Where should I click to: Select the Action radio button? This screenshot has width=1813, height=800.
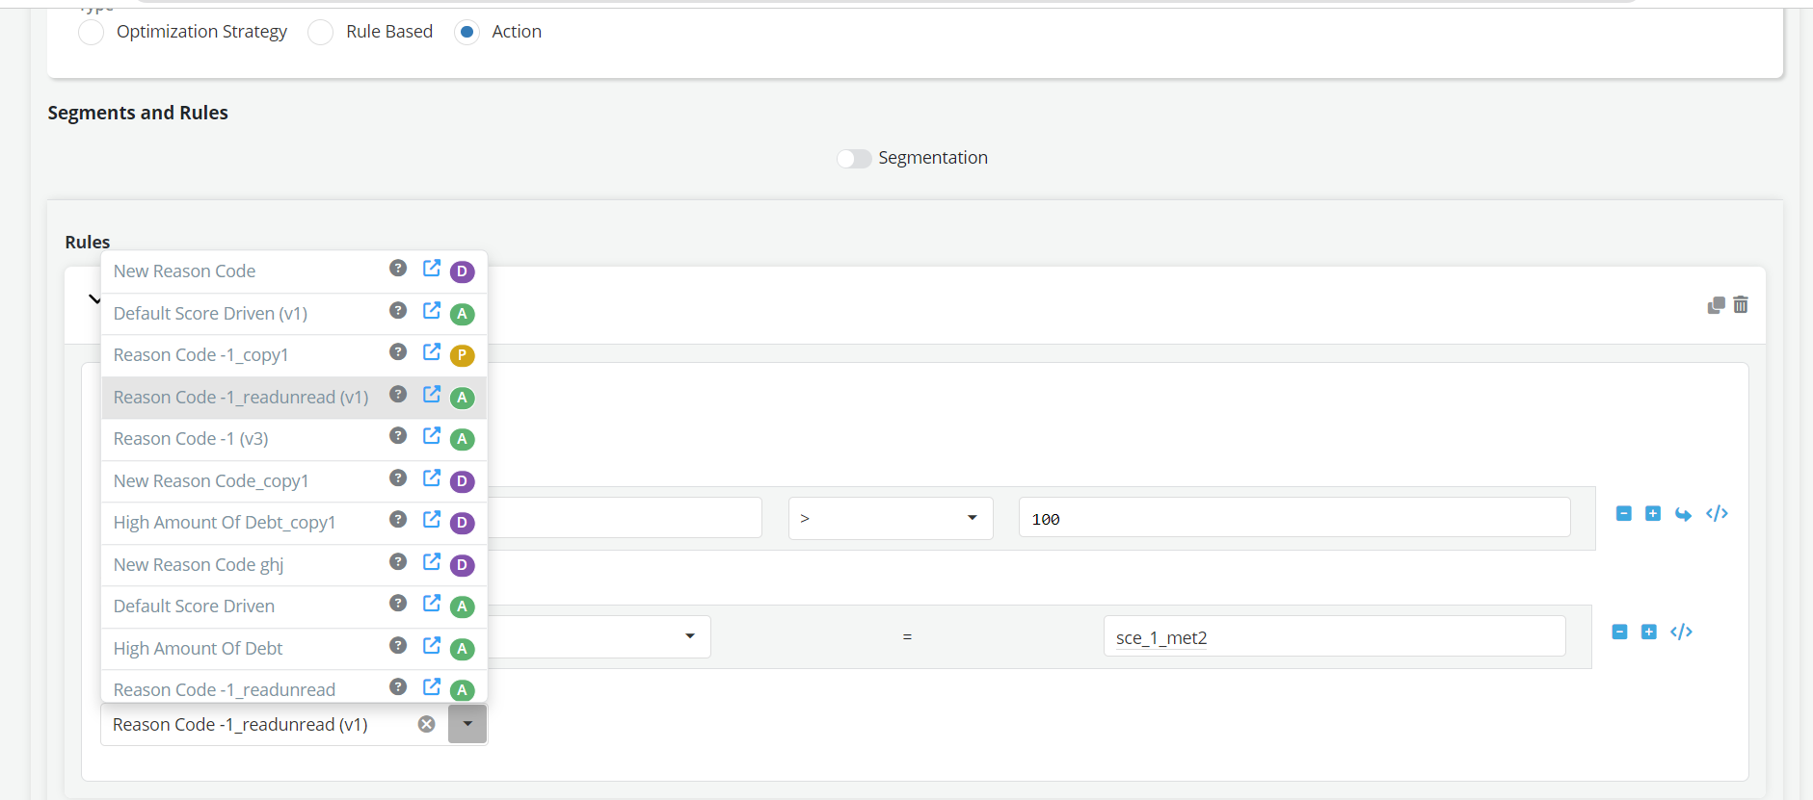pyautogui.click(x=467, y=33)
